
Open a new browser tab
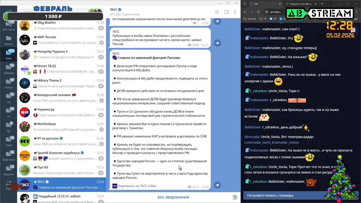322,4
